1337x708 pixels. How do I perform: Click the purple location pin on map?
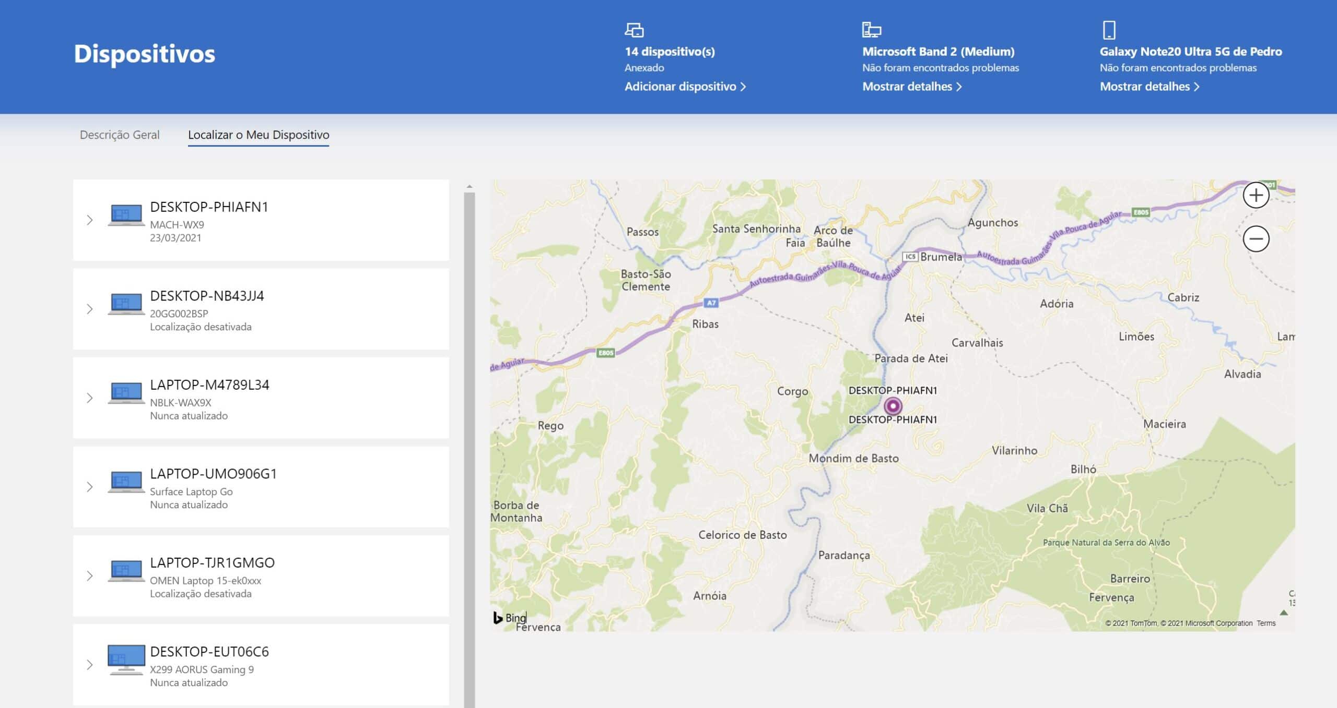tap(893, 406)
